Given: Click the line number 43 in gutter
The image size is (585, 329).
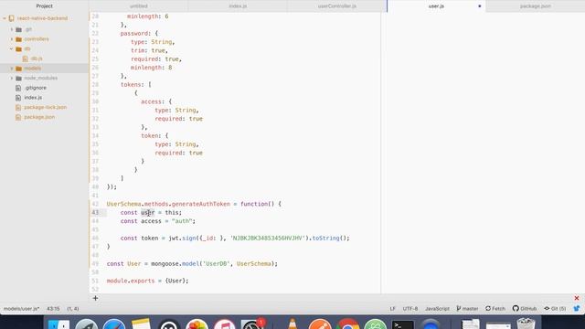Looking at the screenshot, I should click(x=95, y=213).
